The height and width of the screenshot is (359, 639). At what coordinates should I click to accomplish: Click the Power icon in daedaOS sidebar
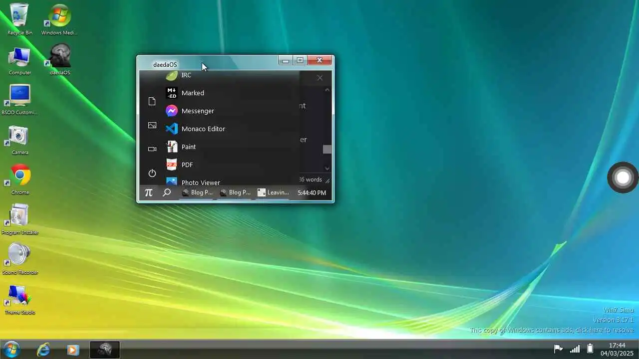[x=152, y=173]
